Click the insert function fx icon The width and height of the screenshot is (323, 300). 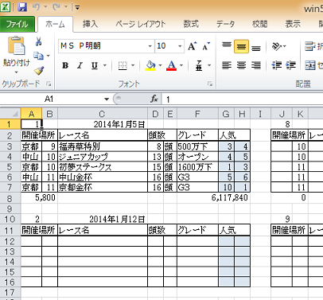154,99
